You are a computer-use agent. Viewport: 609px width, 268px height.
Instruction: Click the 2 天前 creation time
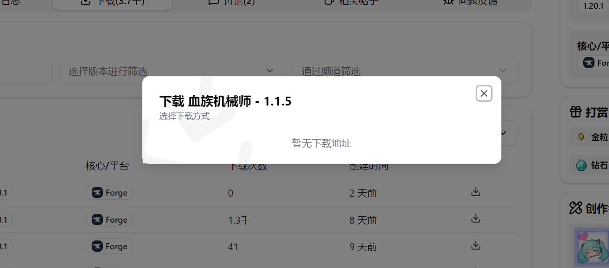coord(363,193)
